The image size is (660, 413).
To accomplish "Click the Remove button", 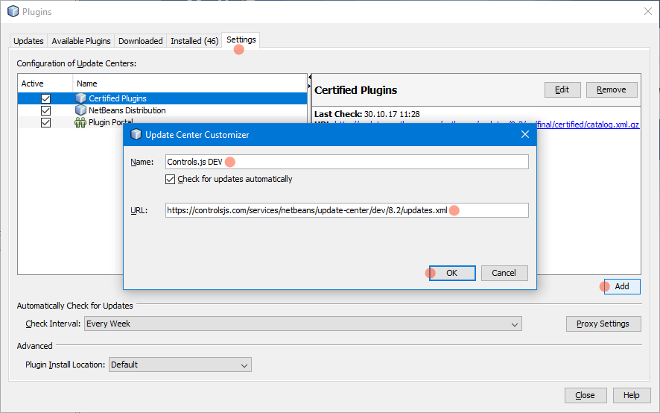I will (x=612, y=89).
